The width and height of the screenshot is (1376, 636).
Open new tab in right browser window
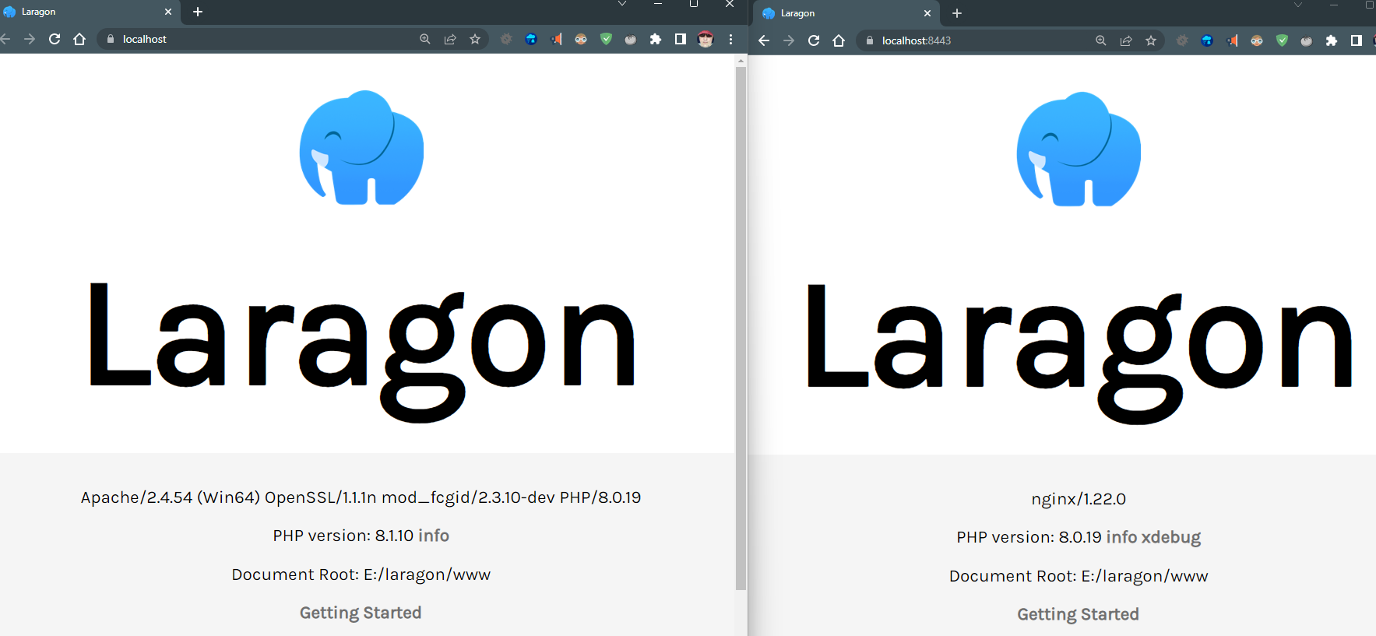pyautogui.click(x=957, y=13)
